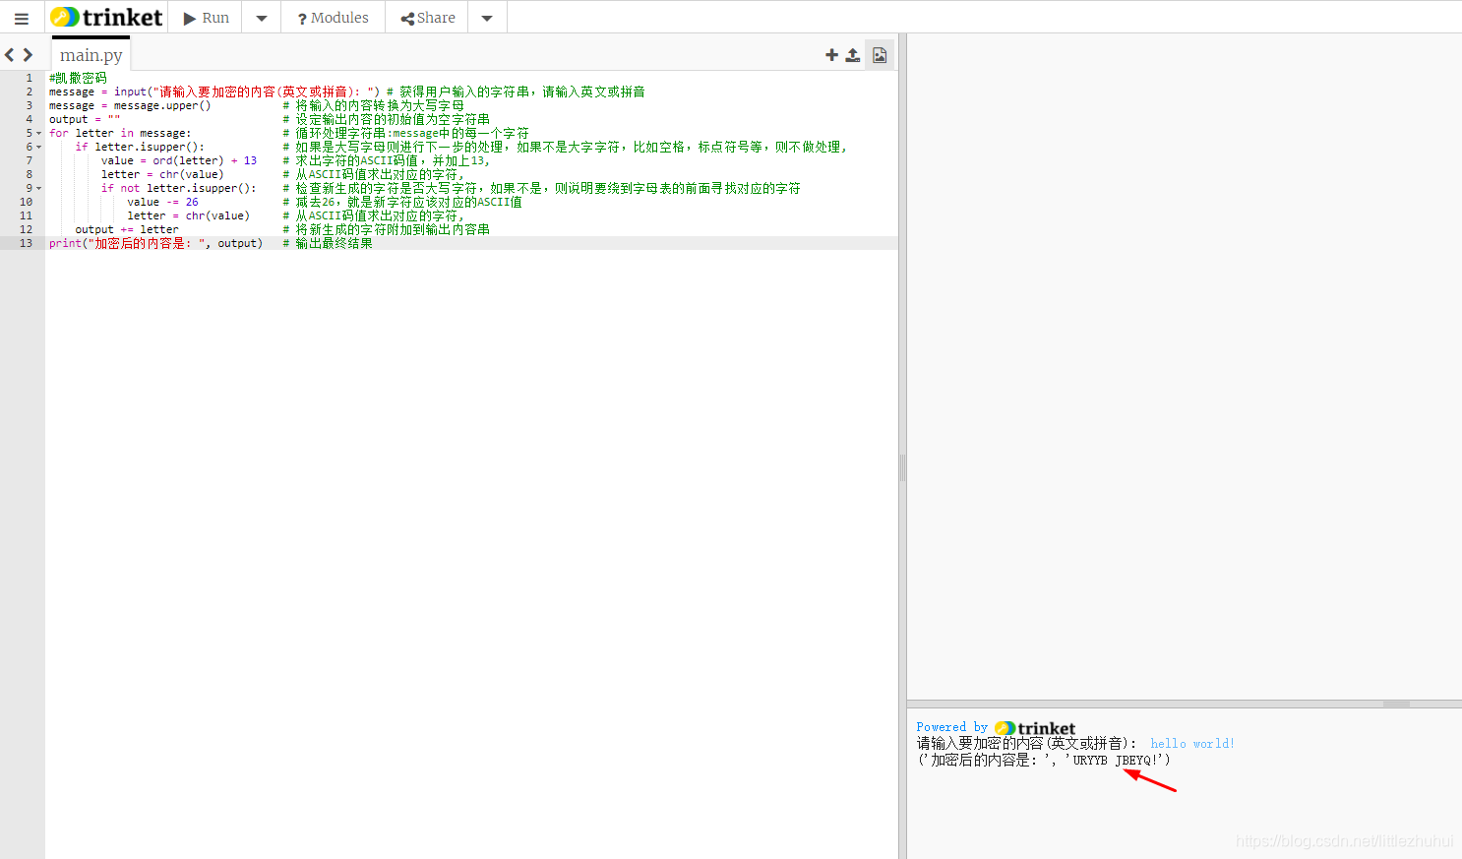This screenshot has width=1462, height=859.
Task: Click the trinket logo
Action: coord(106,17)
